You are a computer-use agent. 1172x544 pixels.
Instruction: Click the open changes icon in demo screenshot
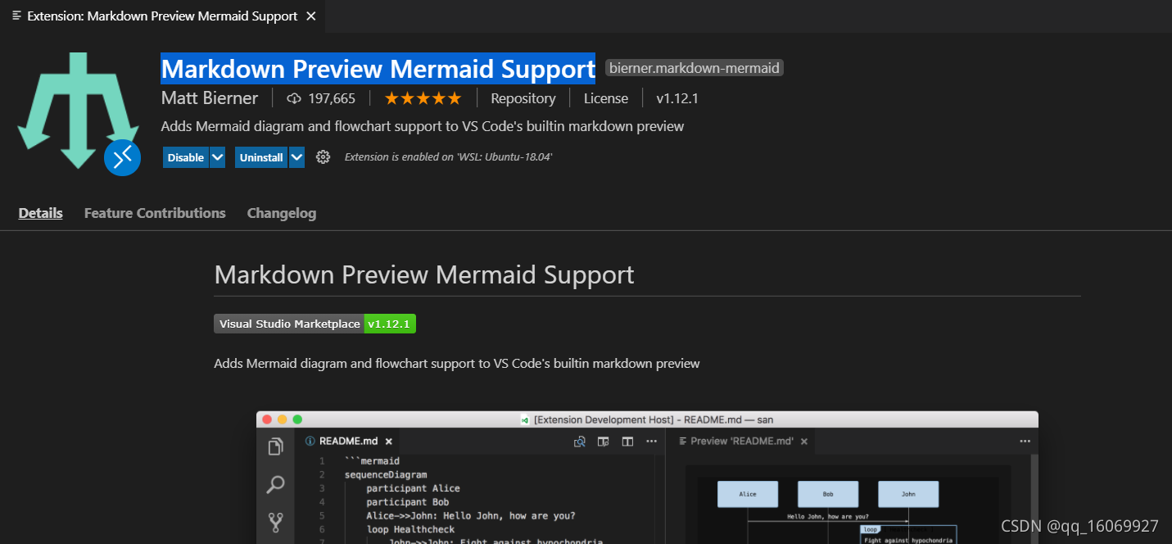tap(579, 441)
